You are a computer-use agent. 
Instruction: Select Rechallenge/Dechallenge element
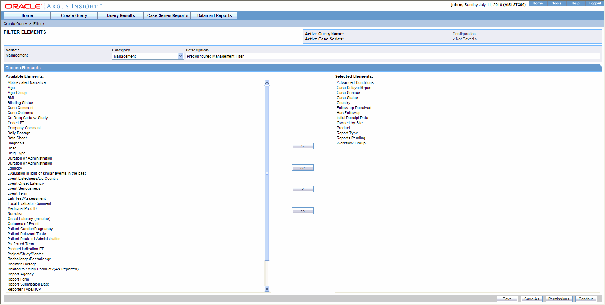(x=29, y=259)
